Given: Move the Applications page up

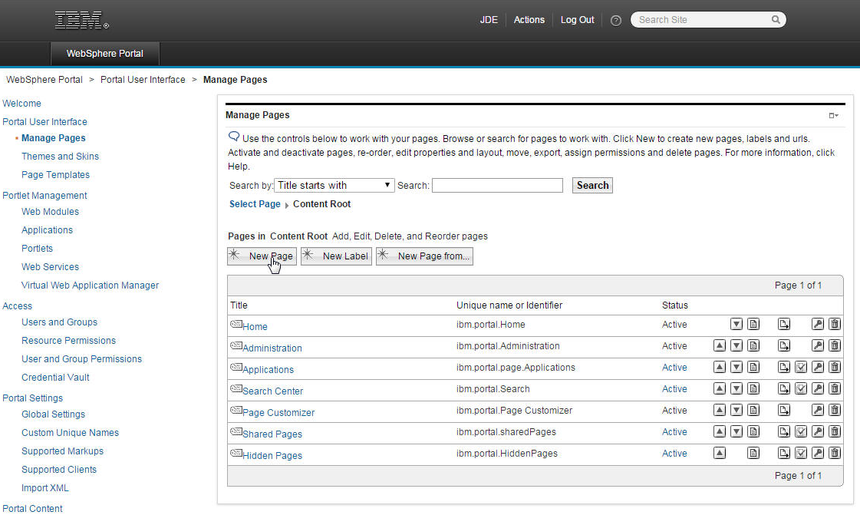Looking at the screenshot, I should 719,367.
